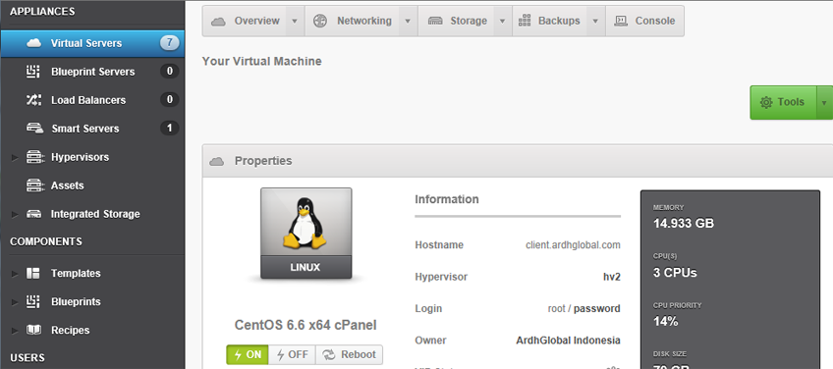Click the Smart Servers icon
Viewport: 833px width, 369px height.
tap(34, 129)
